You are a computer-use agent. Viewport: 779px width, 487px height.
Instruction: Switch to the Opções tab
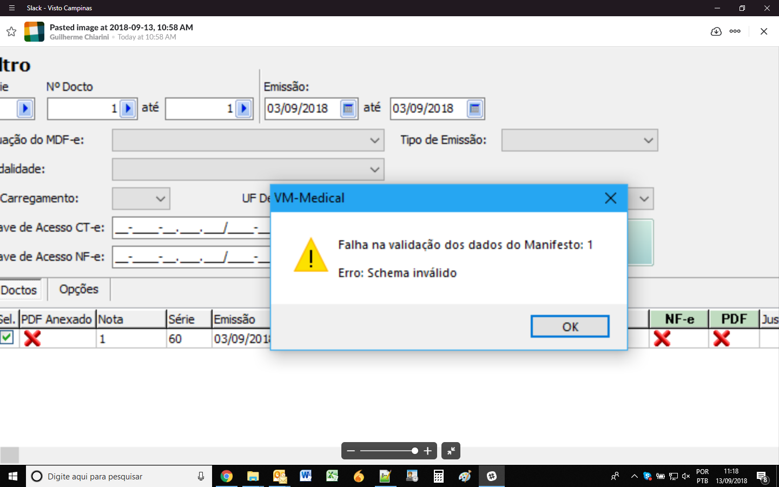pos(79,289)
